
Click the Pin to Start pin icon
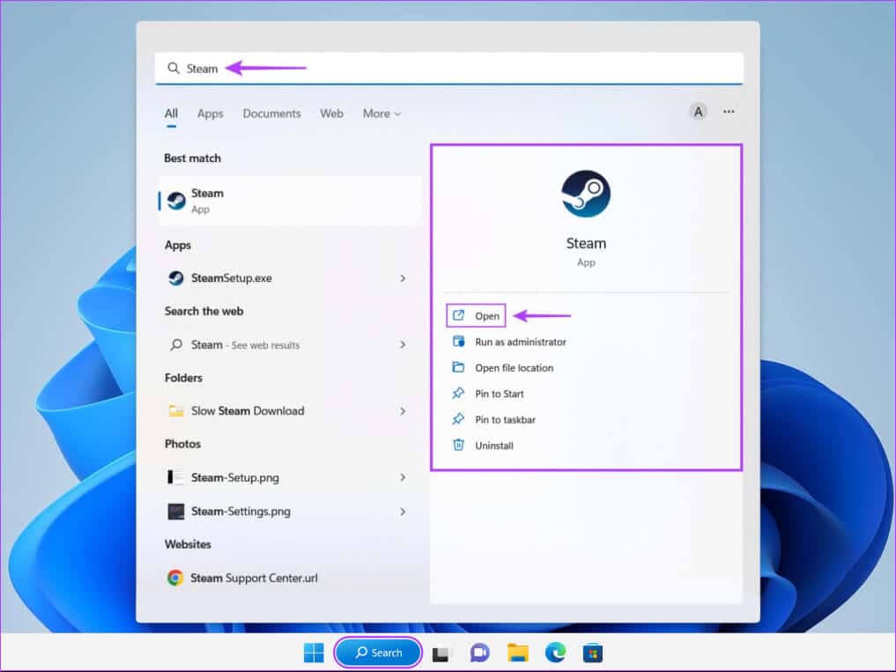tap(458, 393)
